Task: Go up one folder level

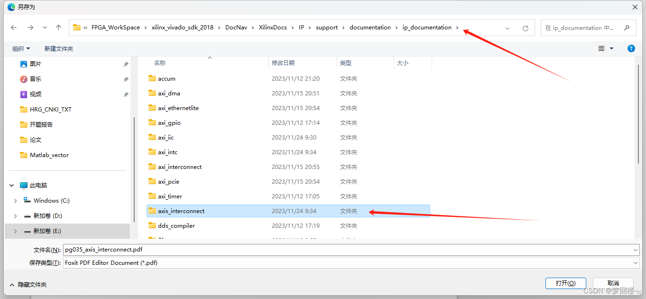Action: pyautogui.click(x=58, y=28)
